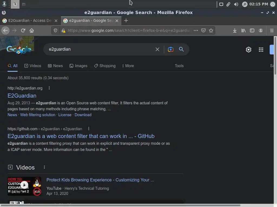Open Google quick settings gear

click(x=249, y=50)
